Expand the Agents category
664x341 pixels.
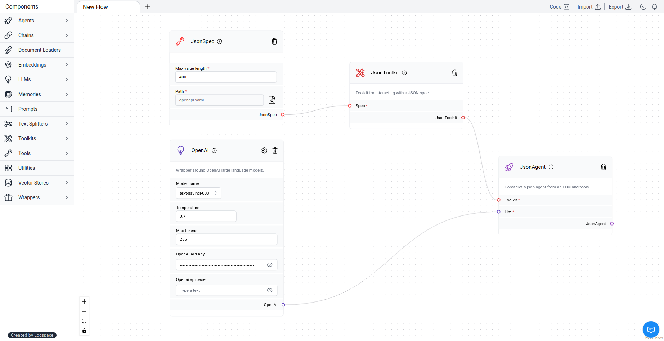(x=37, y=21)
